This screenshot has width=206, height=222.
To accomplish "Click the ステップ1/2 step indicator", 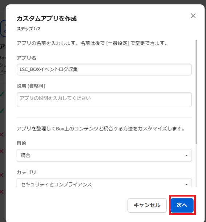I will point(28,29).
